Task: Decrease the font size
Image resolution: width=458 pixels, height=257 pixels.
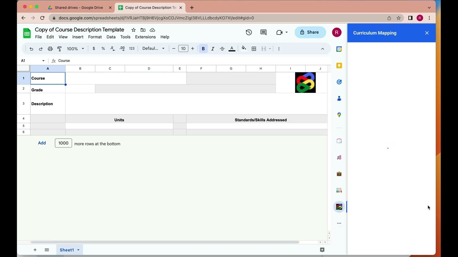Action: pos(174,49)
